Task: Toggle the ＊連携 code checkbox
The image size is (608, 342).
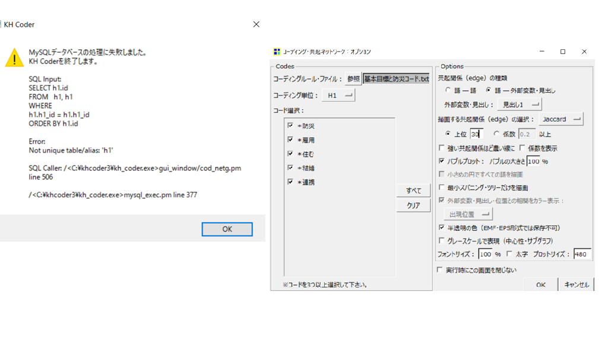Action: click(x=290, y=182)
